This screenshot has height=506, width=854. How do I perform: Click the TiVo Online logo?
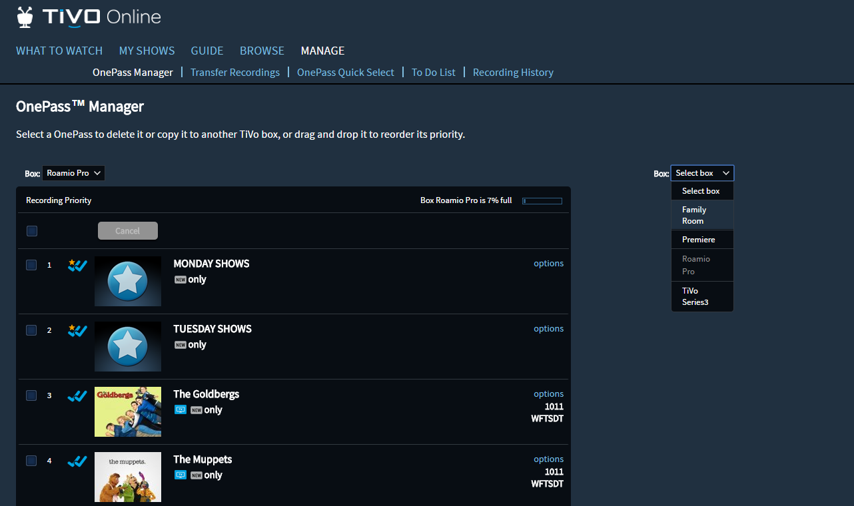click(89, 17)
